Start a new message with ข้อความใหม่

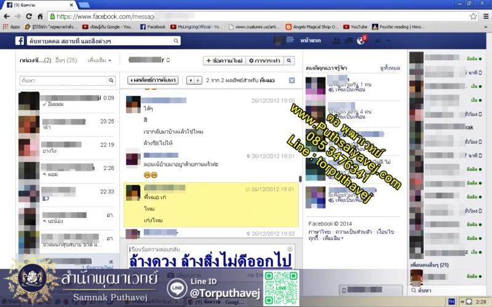[224, 60]
